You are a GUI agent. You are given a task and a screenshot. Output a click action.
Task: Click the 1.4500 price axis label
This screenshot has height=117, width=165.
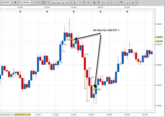(159, 106)
